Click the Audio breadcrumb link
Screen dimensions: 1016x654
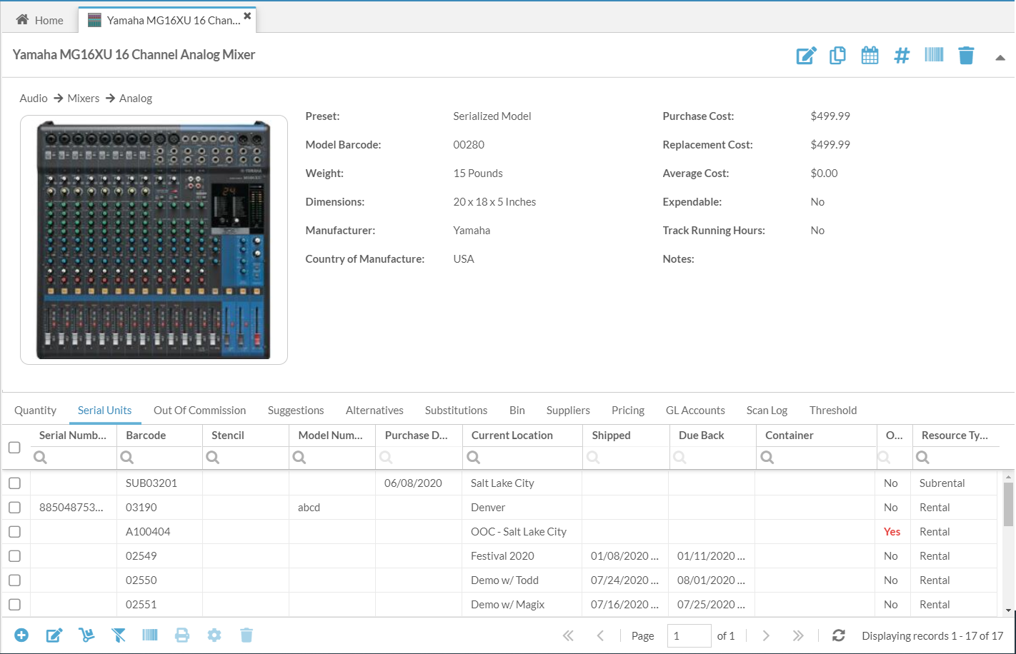pos(34,99)
